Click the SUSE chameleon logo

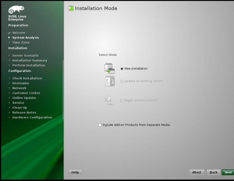17,10
